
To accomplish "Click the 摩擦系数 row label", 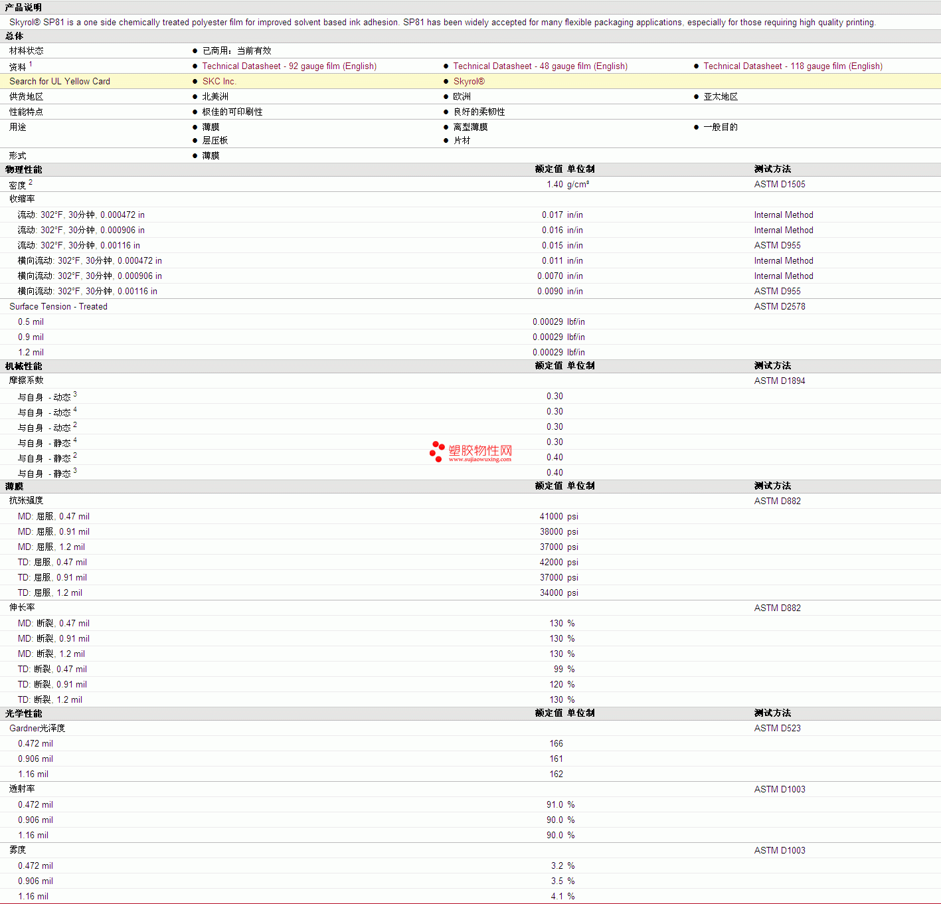I will pyautogui.click(x=27, y=381).
